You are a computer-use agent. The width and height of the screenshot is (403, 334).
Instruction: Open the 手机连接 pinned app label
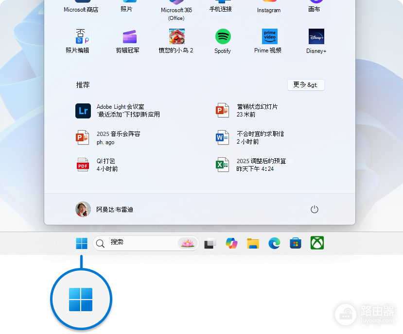[221, 9]
